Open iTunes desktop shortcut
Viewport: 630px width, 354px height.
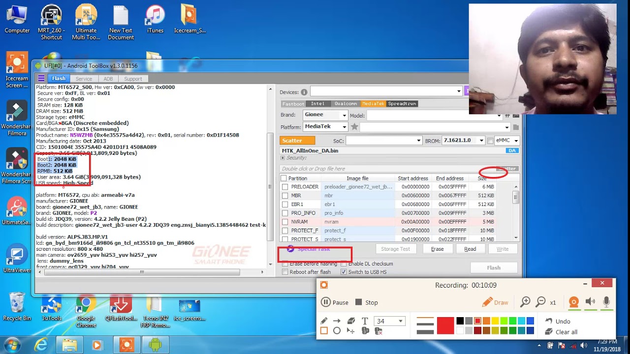[155, 20]
